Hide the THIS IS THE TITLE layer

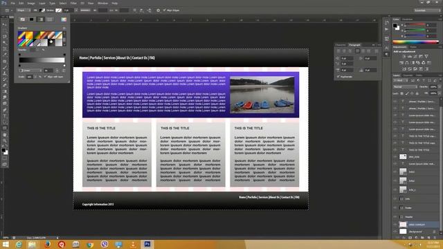pyautogui.click(x=395, y=150)
